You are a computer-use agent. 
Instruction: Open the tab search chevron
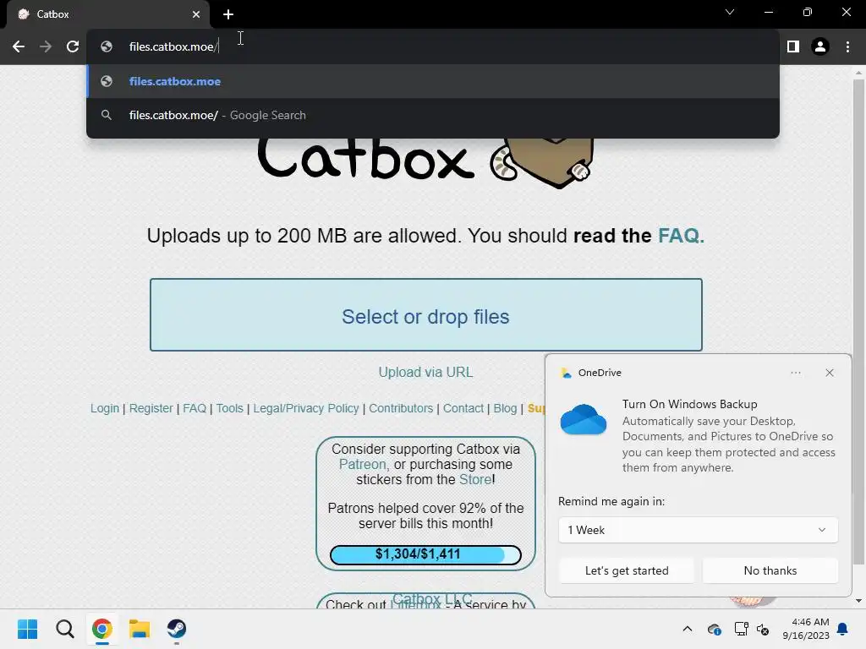(730, 12)
